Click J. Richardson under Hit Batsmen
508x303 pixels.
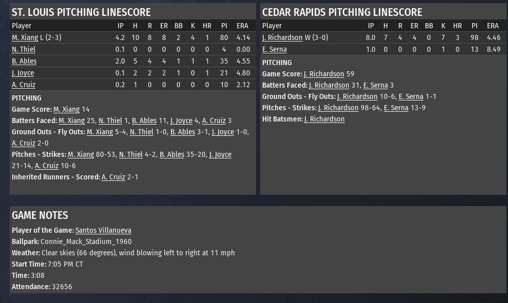tap(324, 119)
